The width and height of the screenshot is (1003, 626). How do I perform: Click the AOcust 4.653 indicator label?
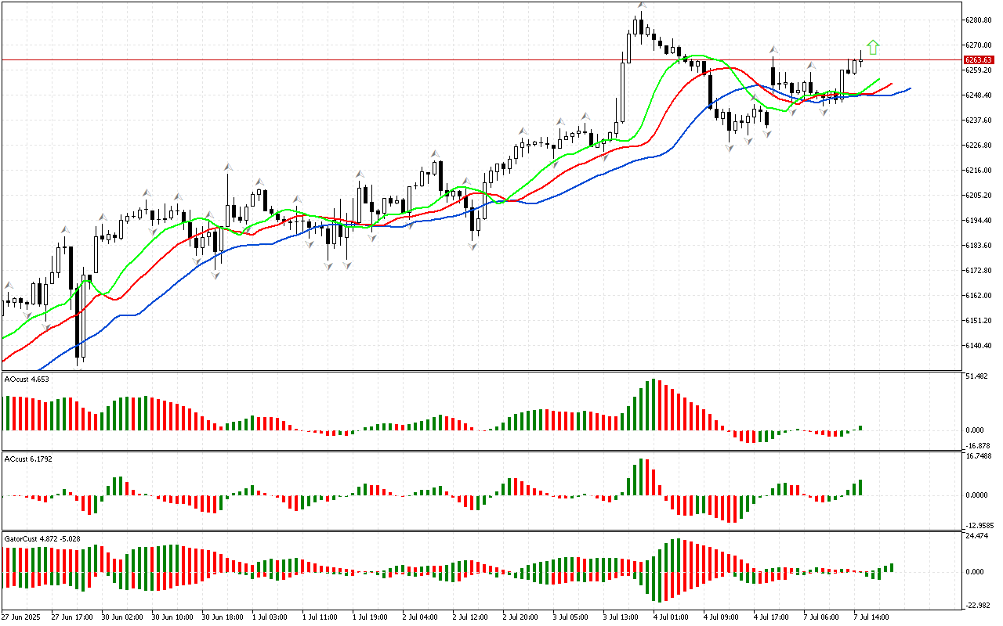pyautogui.click(x=27, y=380)
